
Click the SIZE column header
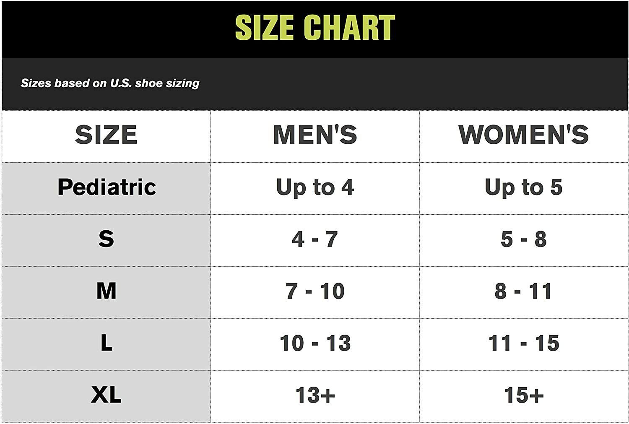tap(106, 135)
